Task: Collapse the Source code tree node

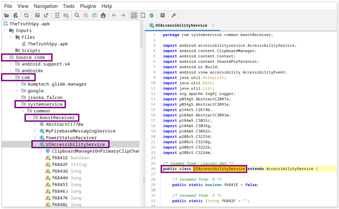Action: point(5,57)
